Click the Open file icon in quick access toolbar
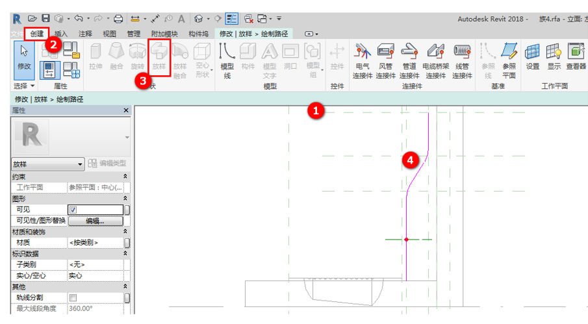 point(32,18)
